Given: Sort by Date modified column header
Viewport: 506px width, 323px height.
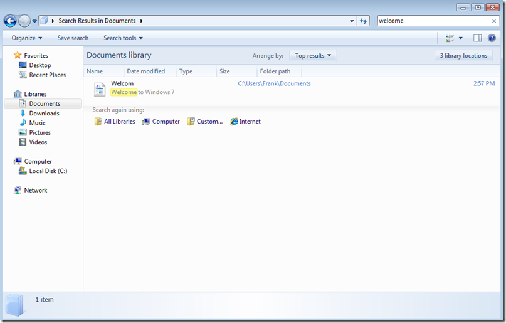Looking at the screenshot, I should pos(150,71).
